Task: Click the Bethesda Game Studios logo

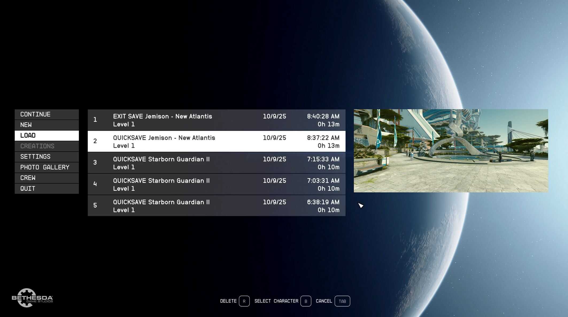Action: pyautogui.click(x=32, y=298)
